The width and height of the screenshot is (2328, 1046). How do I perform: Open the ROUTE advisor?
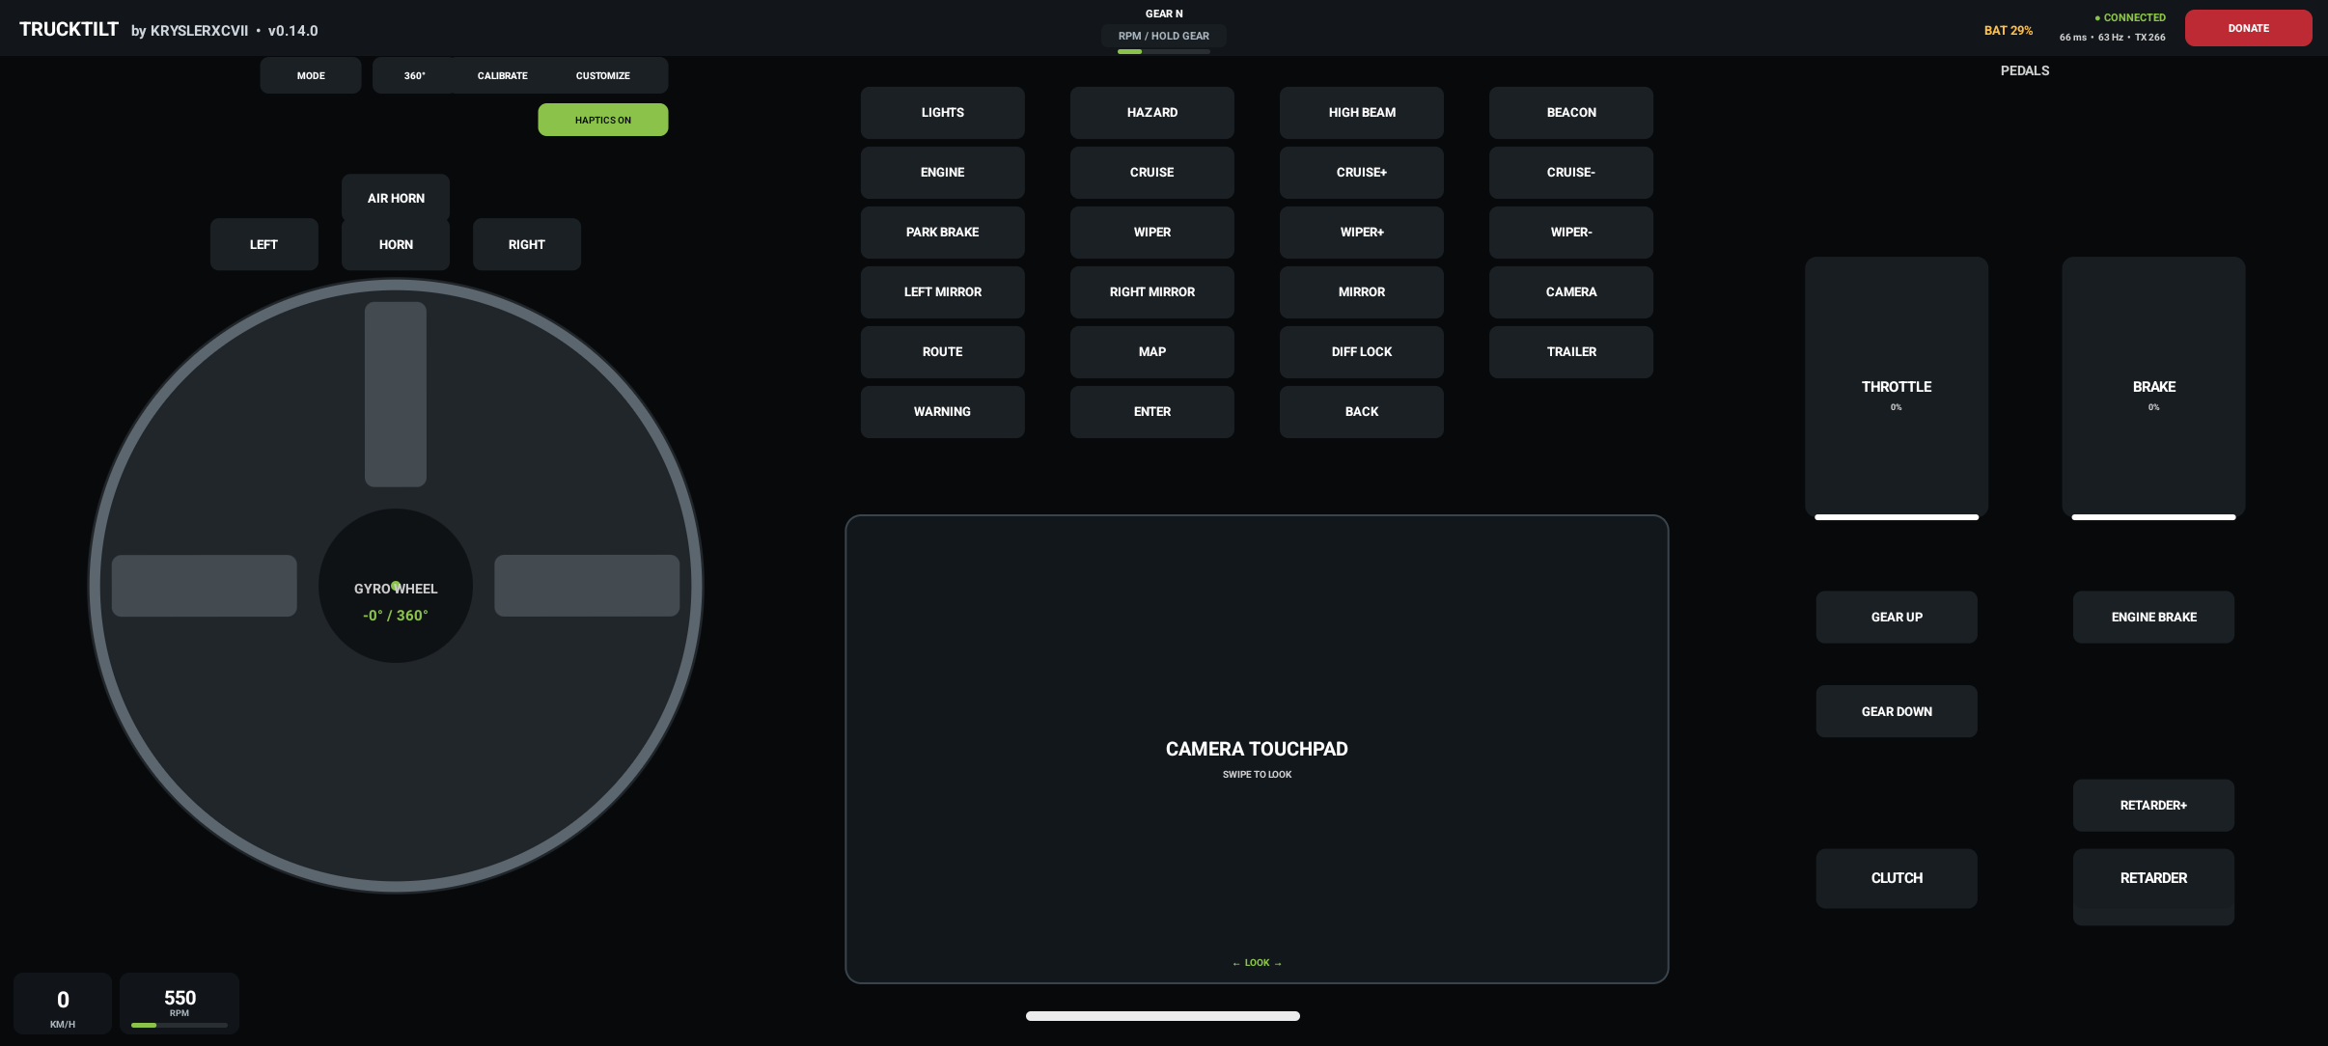pyautogui.click(x=942, y=351)
